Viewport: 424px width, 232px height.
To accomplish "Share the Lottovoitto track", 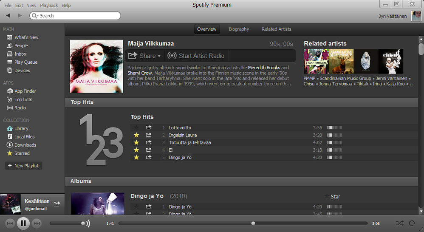I will (x=148, y=127).
